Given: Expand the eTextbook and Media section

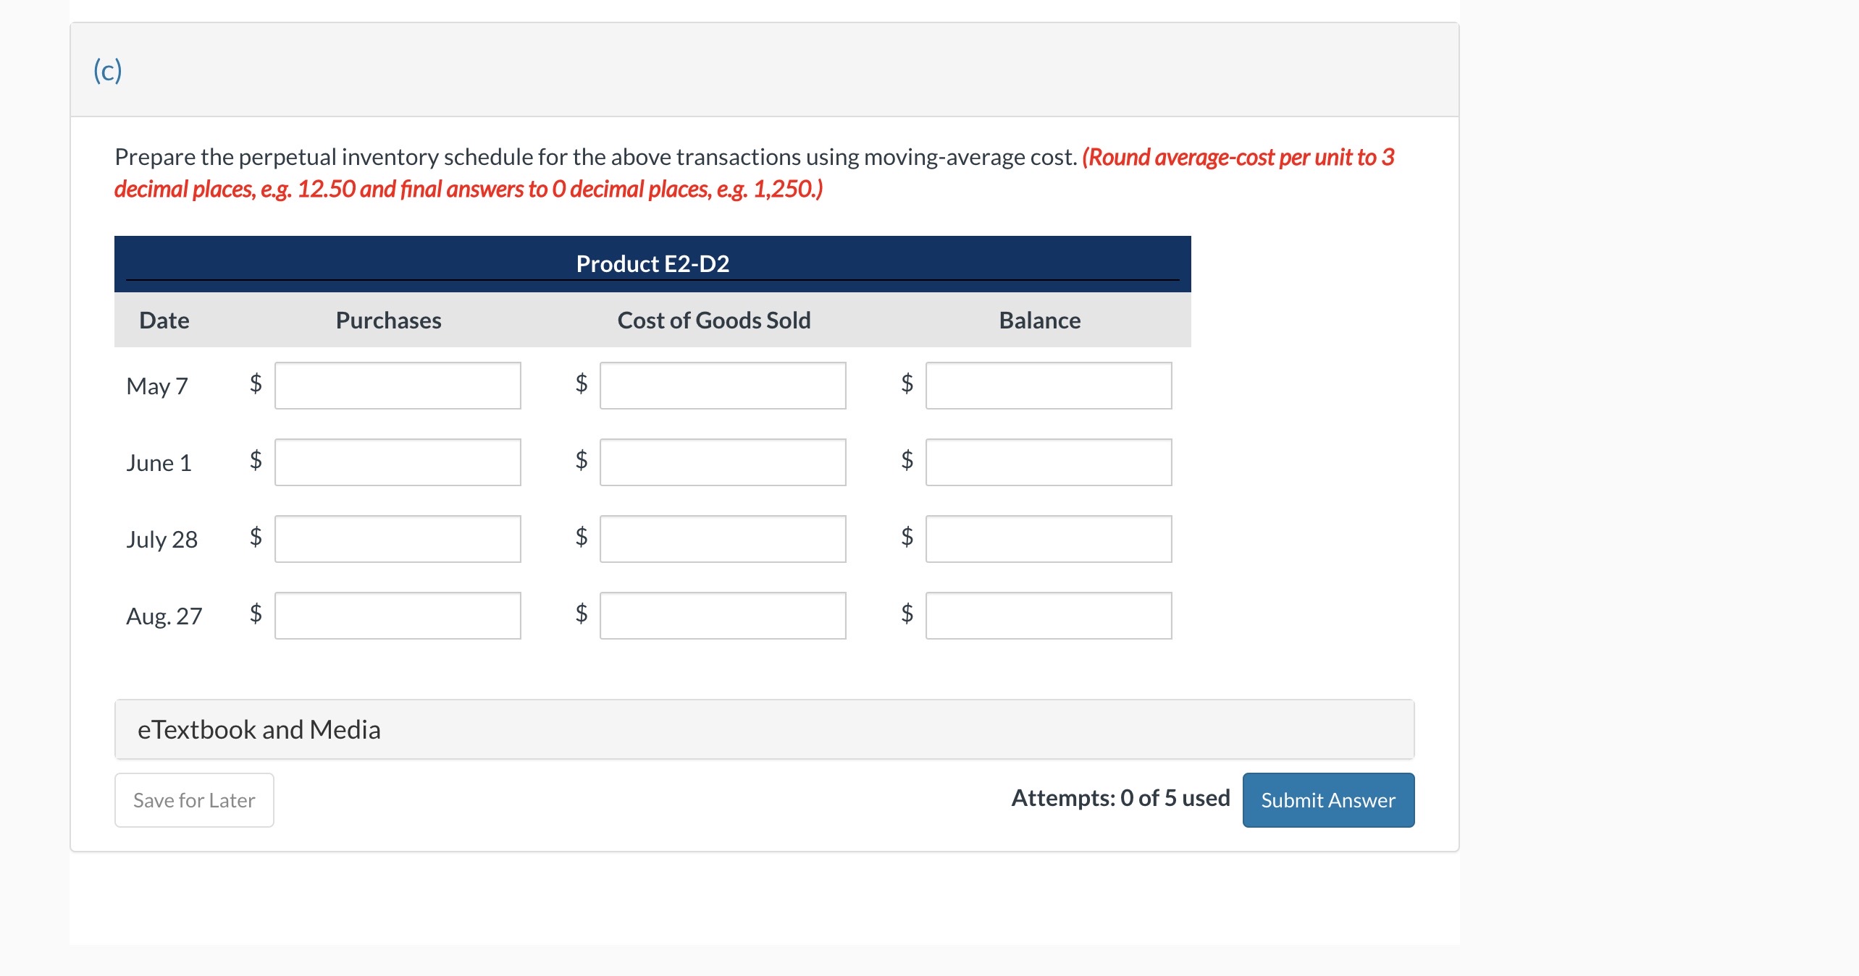Looking at the screenshot, I should (x=259, y=729).
